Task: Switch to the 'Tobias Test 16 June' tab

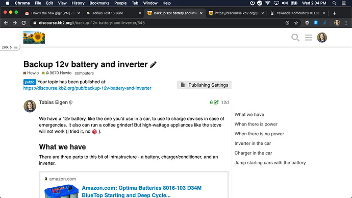Action: 114,13
